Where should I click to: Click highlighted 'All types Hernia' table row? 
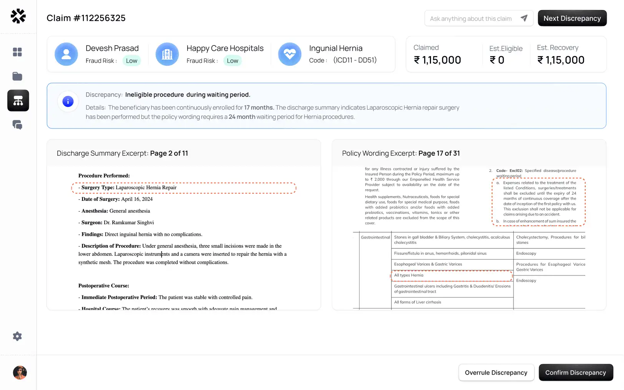(451, 275)
